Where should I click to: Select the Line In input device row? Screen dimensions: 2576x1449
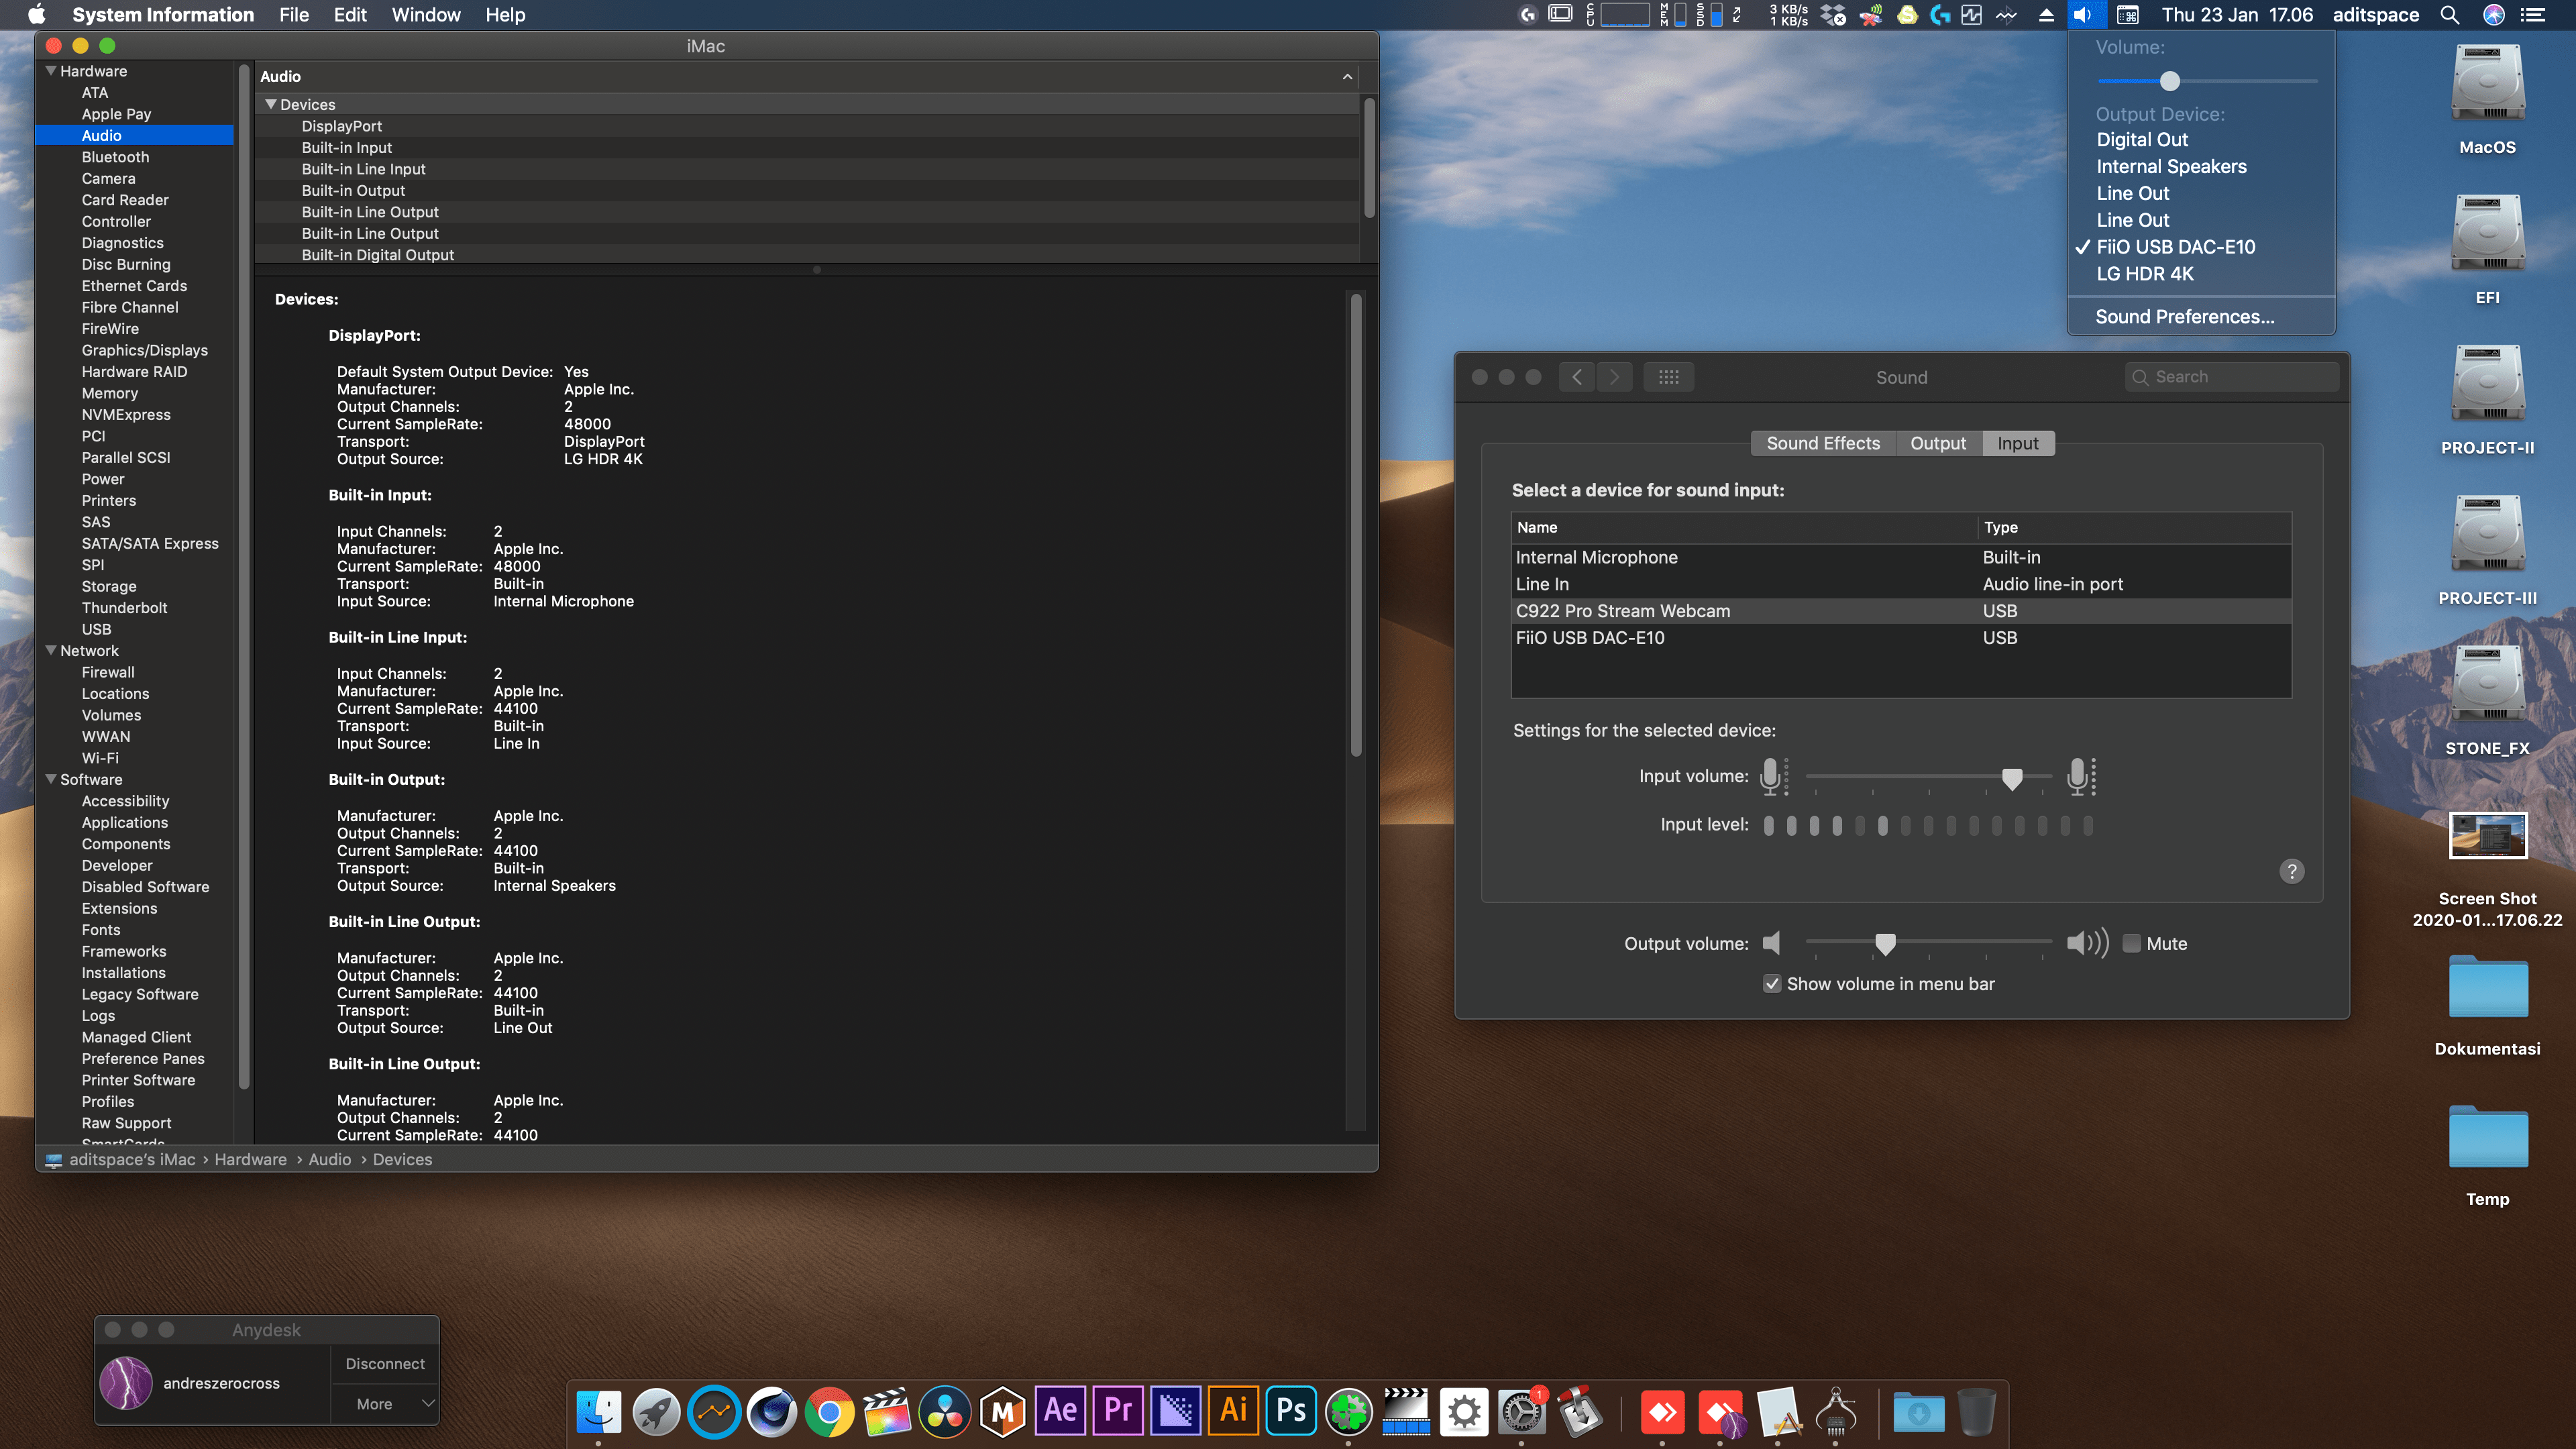coord(1901,584)
